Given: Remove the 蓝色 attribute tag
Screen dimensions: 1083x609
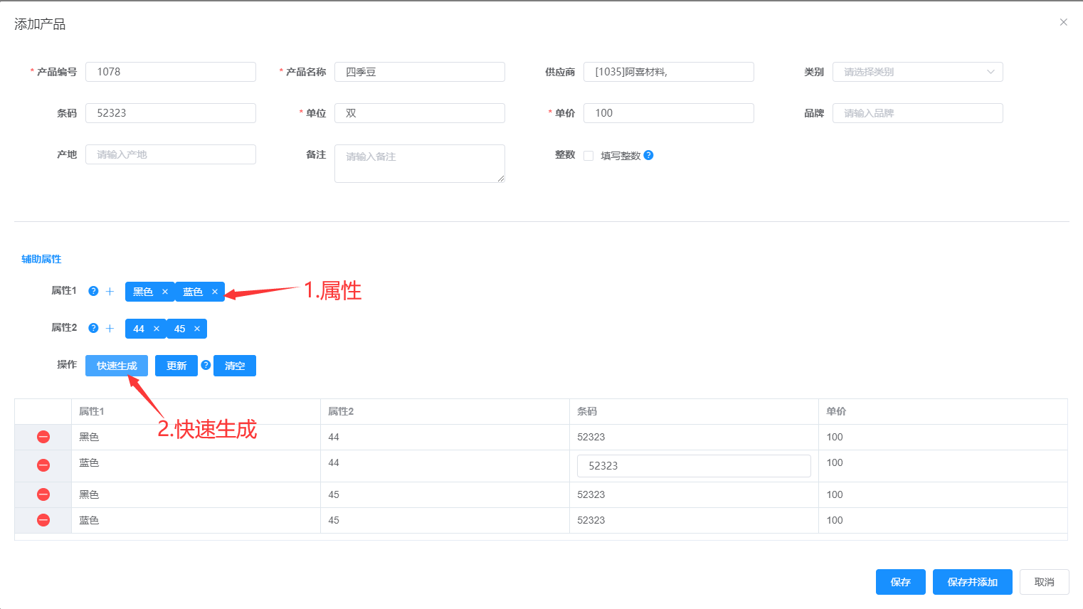Looking at the screenshot, I should coord(215,292).
